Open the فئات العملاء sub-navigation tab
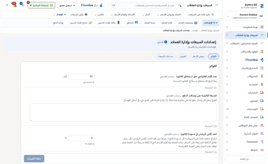The width and height of the screenshot is (268, 164). point(167,23)
